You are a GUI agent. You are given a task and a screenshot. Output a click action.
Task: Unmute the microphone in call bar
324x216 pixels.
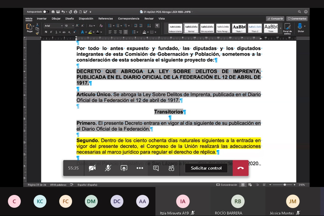click(108, 168)
